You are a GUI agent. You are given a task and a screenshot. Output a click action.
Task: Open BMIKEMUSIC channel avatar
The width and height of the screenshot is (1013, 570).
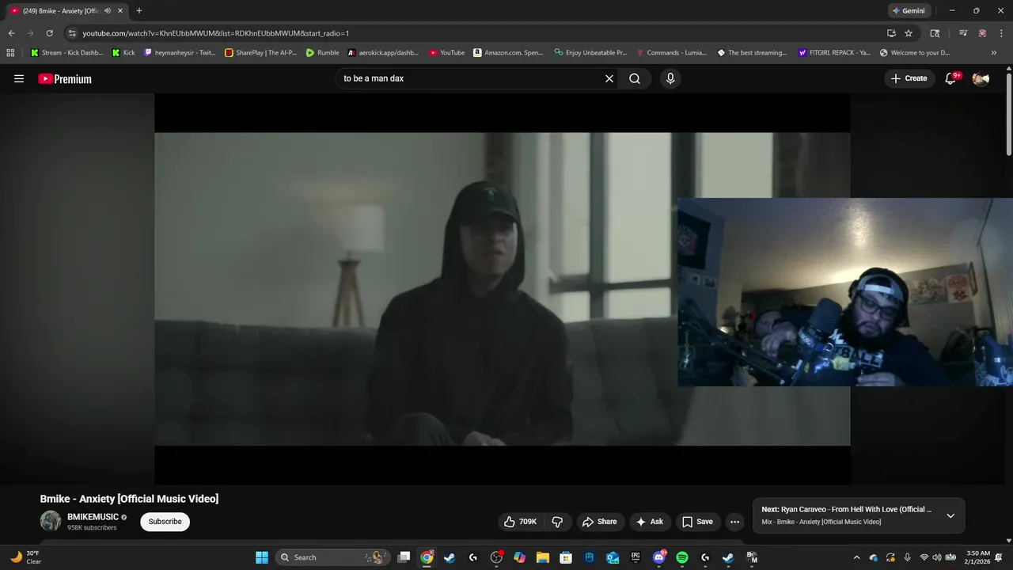click(x=51, y=521)
